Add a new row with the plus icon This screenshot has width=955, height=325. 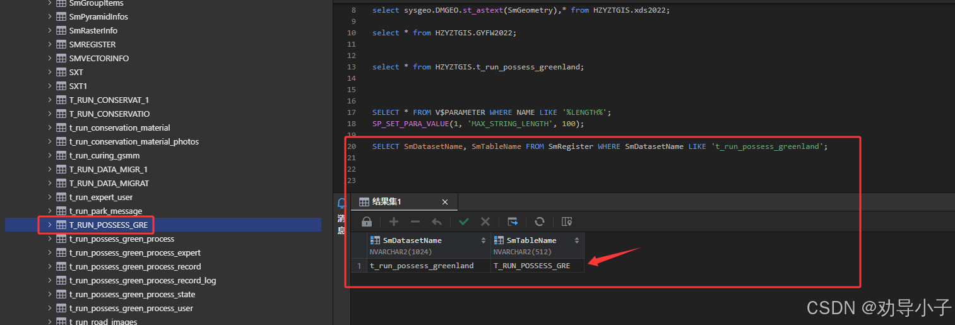coord(394,222)
